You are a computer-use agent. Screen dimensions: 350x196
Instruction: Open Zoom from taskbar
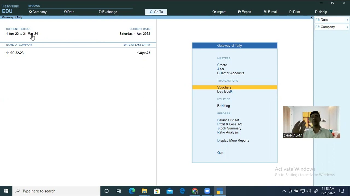click(x=207, y=191)
